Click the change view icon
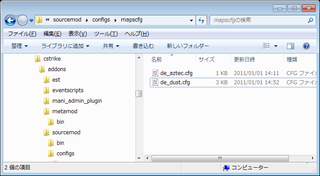Screen dimensions: 320x176 (266, 46)
